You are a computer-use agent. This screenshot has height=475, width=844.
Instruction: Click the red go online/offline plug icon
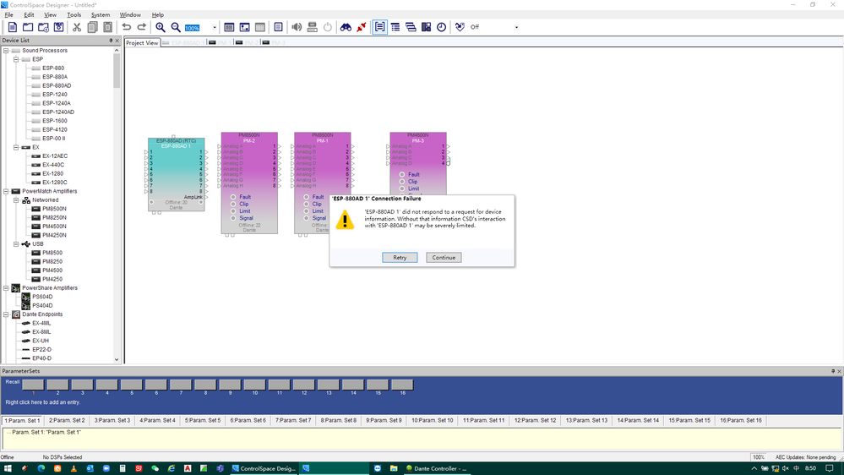point(362,27)
